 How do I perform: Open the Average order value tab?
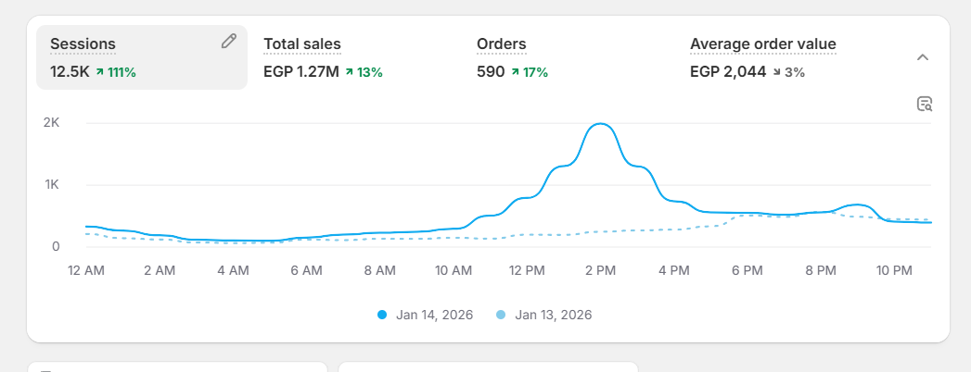762,43
